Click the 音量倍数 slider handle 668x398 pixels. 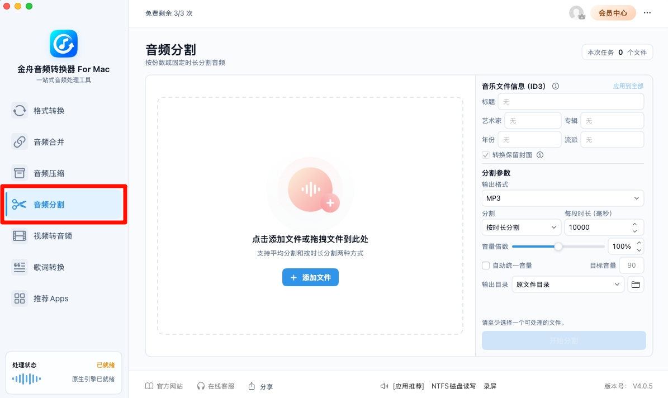tap(558, 247)
